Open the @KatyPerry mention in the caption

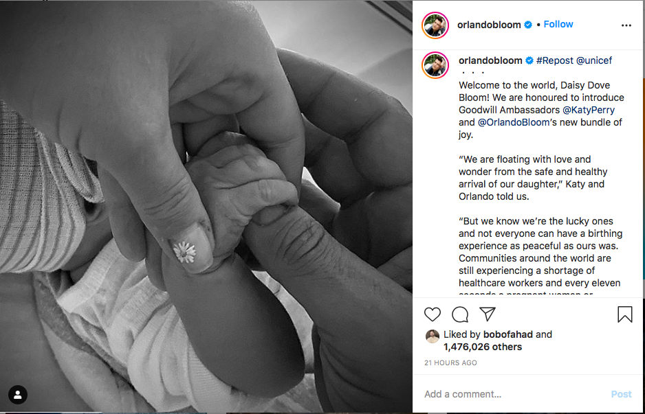589,110
